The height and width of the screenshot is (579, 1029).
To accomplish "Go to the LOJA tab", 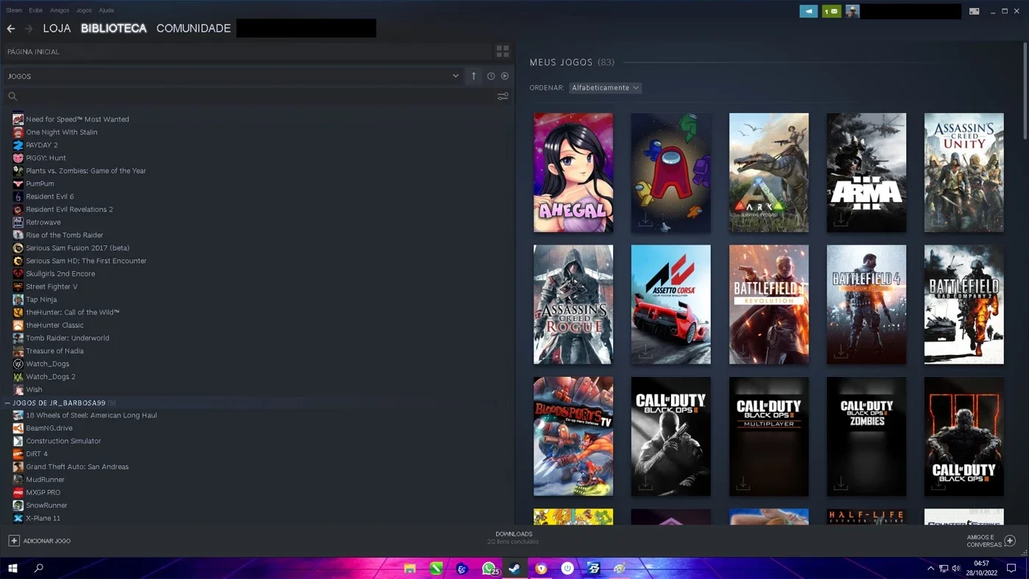I will [x=57, y=29].
